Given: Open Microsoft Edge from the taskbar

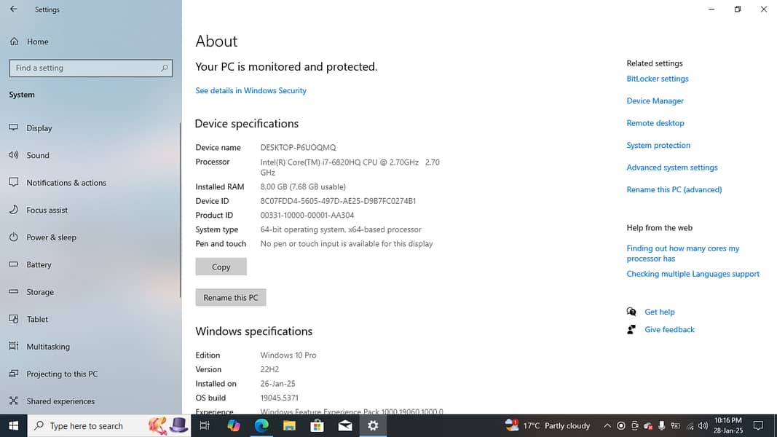Looking at the screenshot, I should pyautogui.click(x=261, y=425).
